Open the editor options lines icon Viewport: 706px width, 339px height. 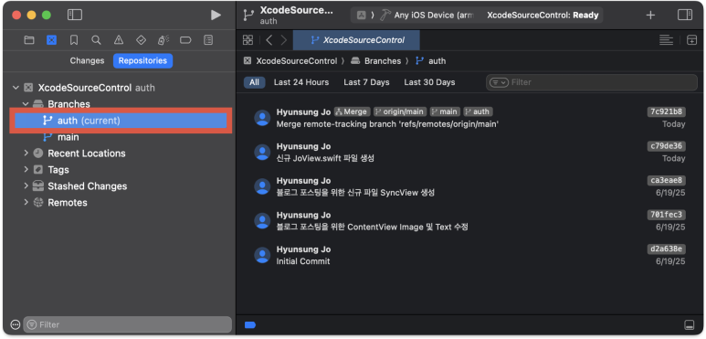click(x=666, y=40)
